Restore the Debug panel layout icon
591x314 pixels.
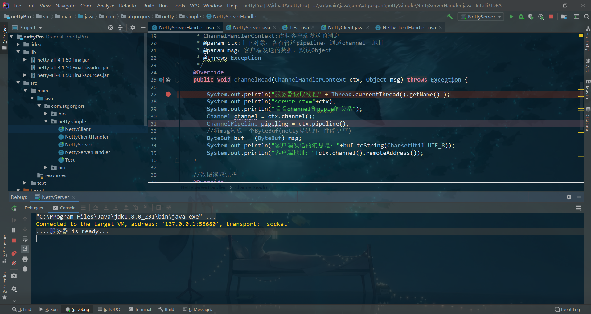pyautogui.click(x=579, y=208)
